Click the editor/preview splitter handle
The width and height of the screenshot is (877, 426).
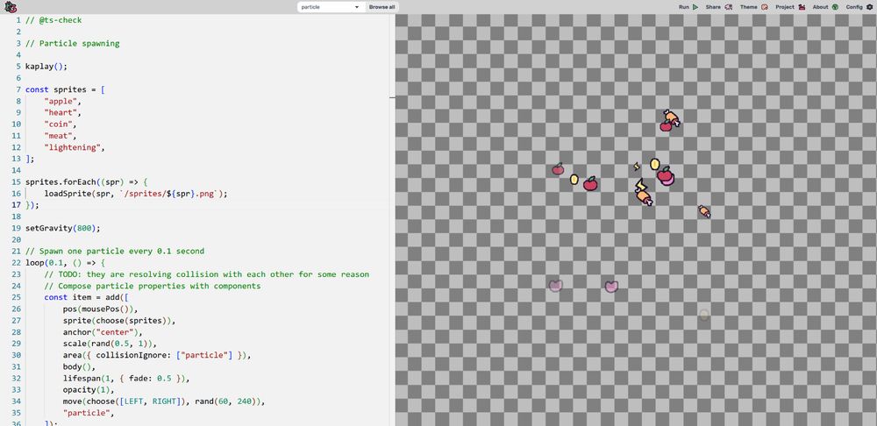392,97
